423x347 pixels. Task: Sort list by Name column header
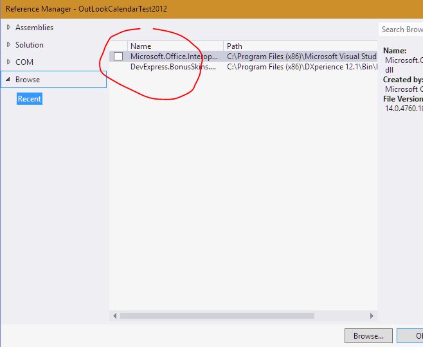175,46
